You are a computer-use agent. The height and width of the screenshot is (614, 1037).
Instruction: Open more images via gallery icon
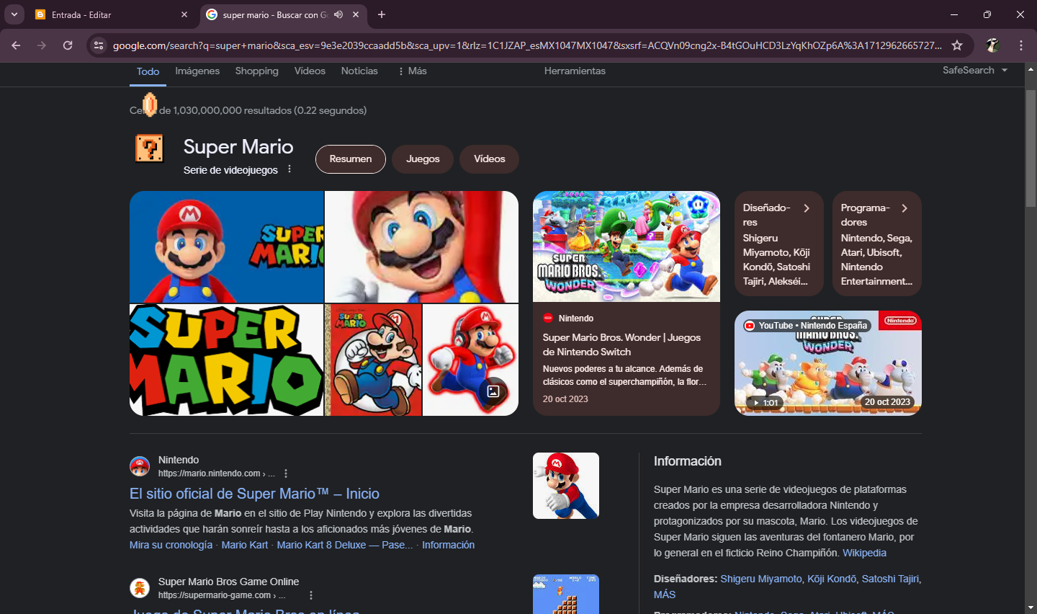pyautogui.click(x=493, y=391)
